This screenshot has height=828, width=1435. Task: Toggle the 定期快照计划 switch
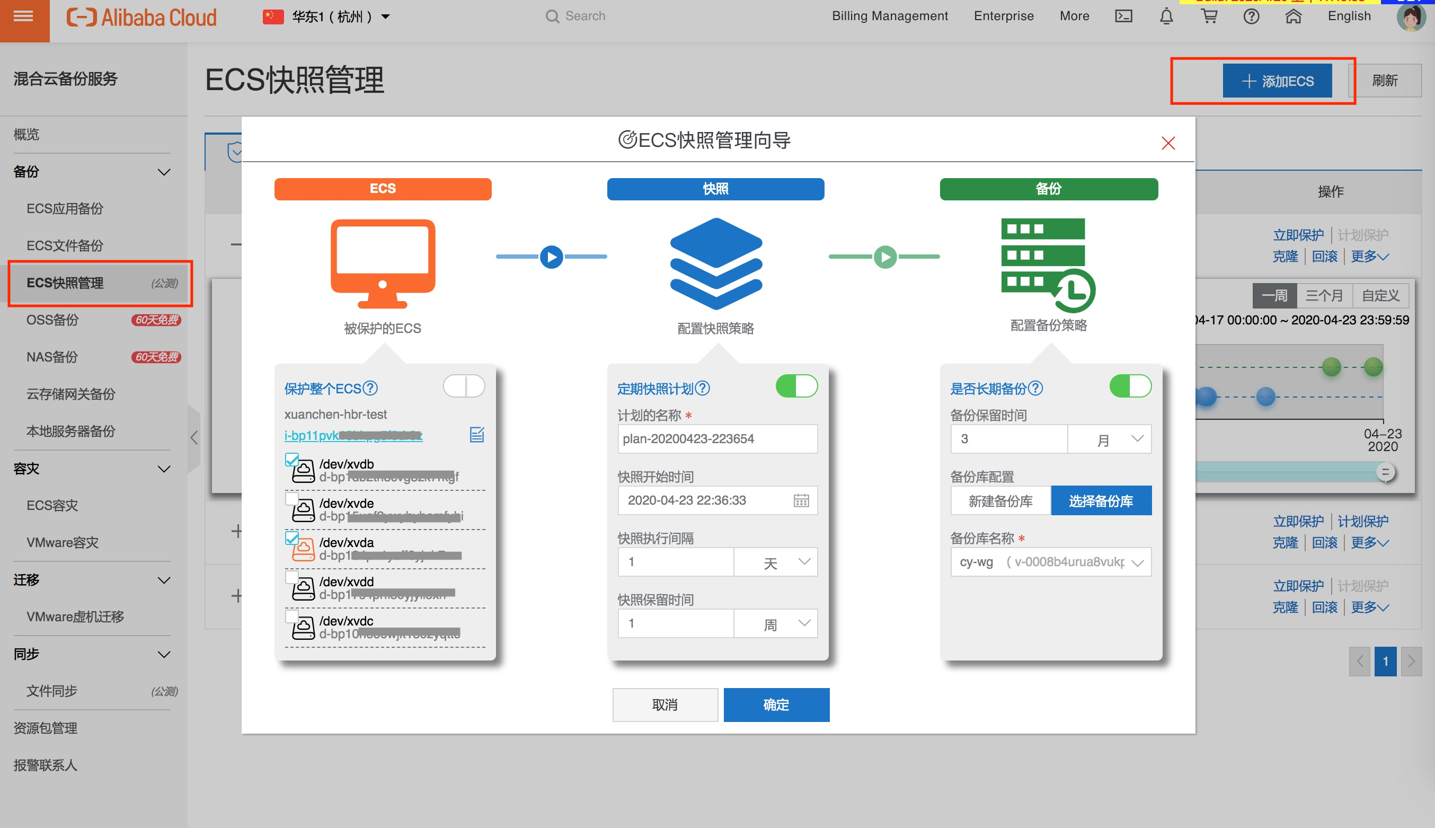[x=796, y=386]
